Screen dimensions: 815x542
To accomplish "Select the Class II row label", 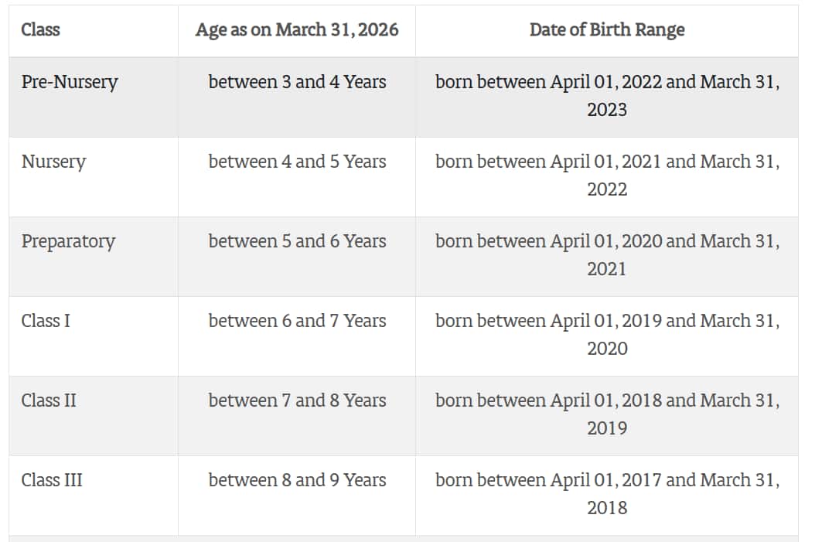I will click(x=49, y=401).
